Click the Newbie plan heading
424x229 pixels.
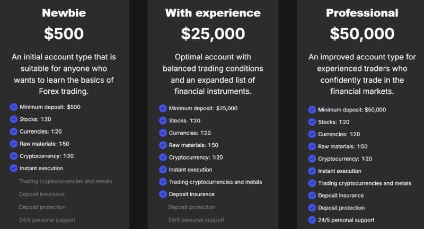tap(64, 13)
